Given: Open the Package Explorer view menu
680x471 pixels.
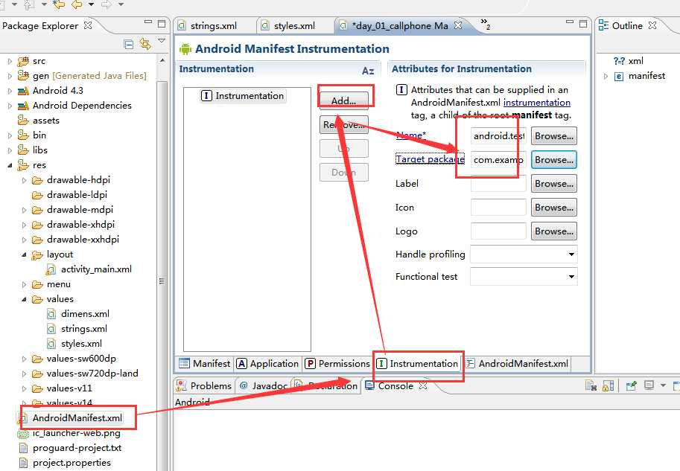Looking at the screenshot, I should (x=162, y=41).
